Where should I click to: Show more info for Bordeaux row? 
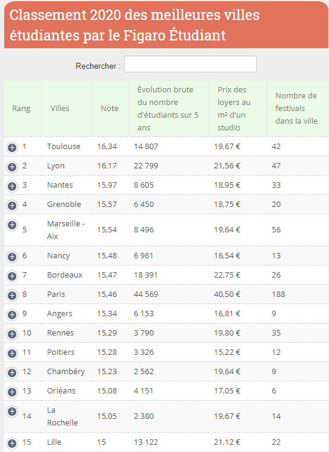coord(12,276)
